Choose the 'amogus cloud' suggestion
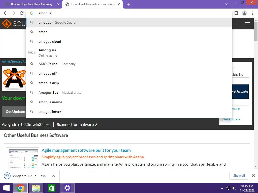Image resolution: width=258 pixels, height=193 pixels. (129, 41)
